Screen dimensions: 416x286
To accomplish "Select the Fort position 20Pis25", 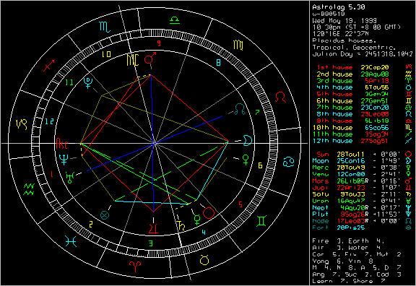I will [x=351, y=227].
